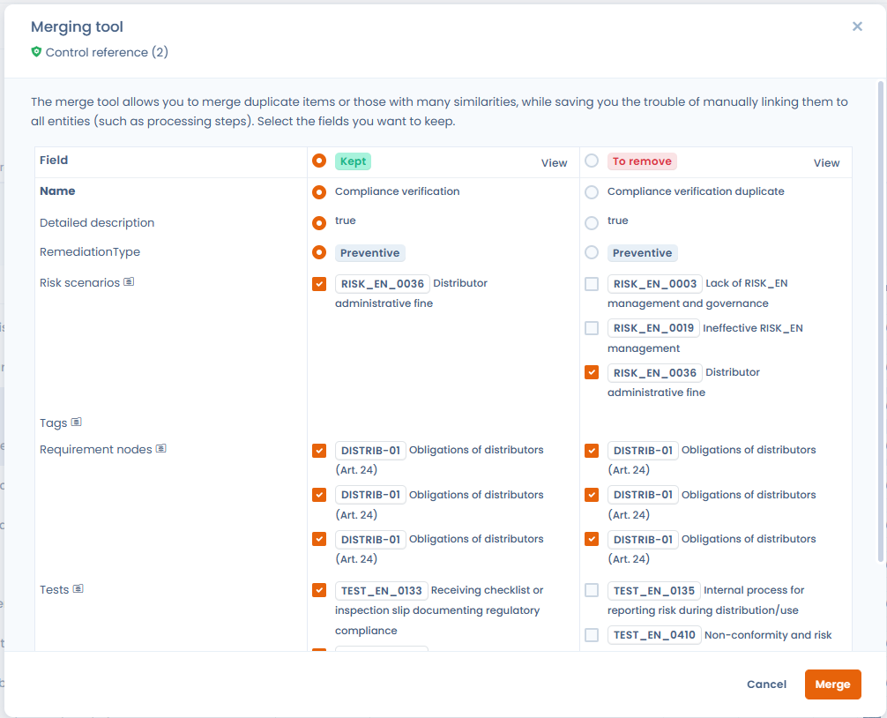887x718 pixels.
Task: Enable the RISK_EN_0019 risk scenario checkbox
Action: click(x=592, y=328)
